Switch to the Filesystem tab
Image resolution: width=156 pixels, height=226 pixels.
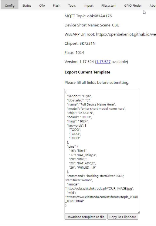tap(109, 5)
